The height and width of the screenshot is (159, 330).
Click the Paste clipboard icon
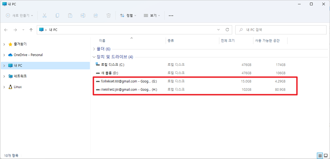[70, 16]
